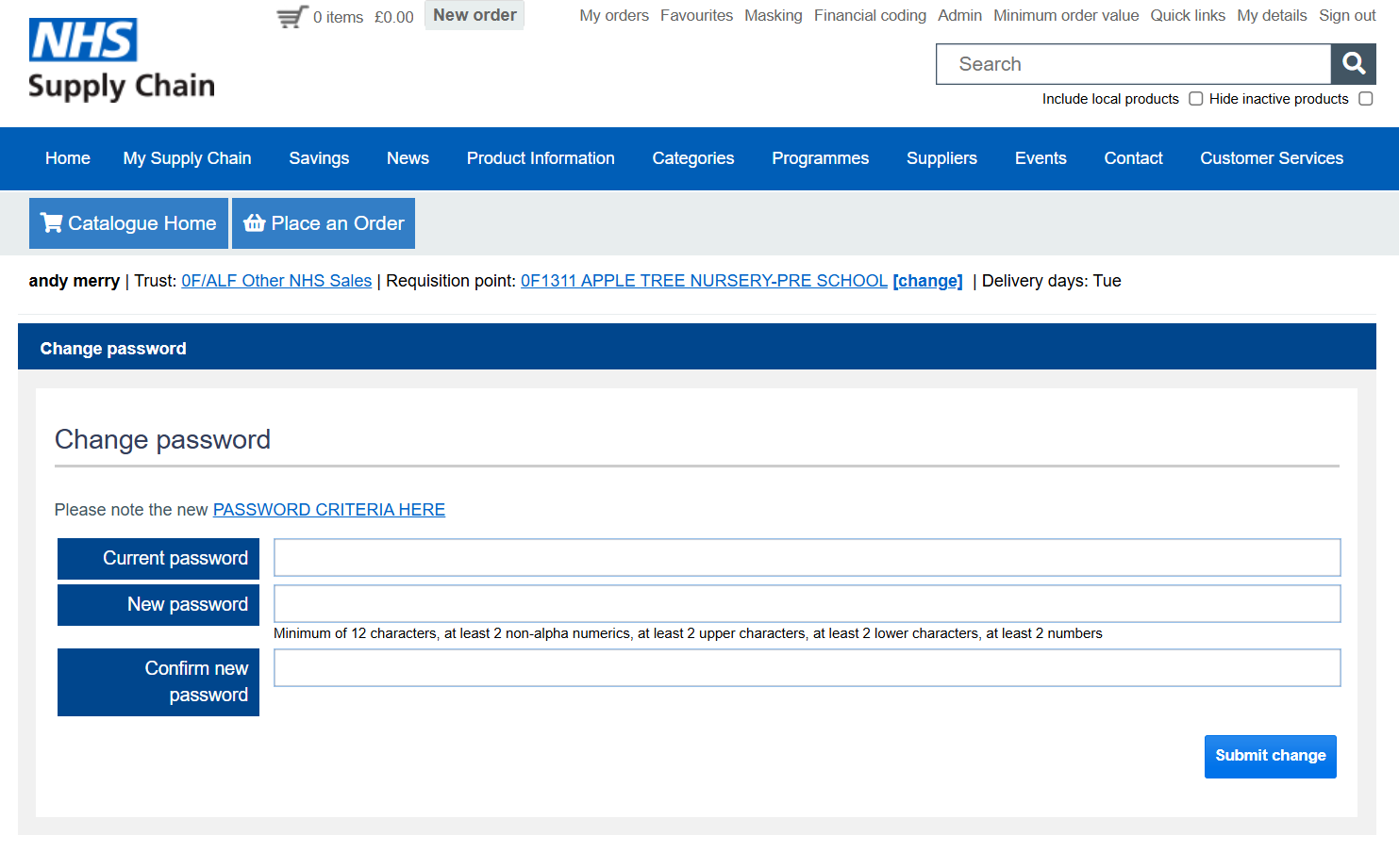The width and height of the screenshot is (1399, 852).
Task: Expand the My Supply Chain menu
Action: tap(187, 158)
